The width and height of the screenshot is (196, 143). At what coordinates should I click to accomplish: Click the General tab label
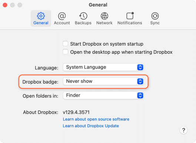(x=41, y=23)
